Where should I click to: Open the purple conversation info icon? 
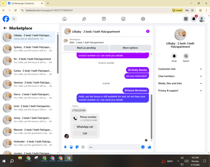pyautogui.click(x=148, y=31)
